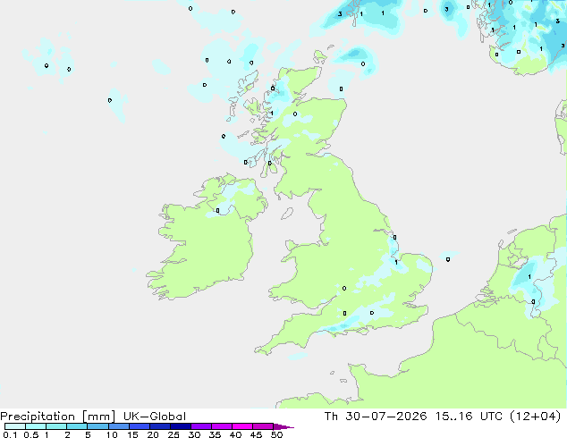This screenshot has height=438, width=567.
Task: Click the '15..16 UTC' time range text
Action: tap(469, 417)
